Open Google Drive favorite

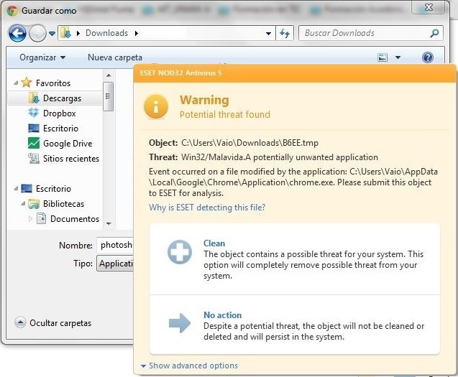tap(68, 144)
